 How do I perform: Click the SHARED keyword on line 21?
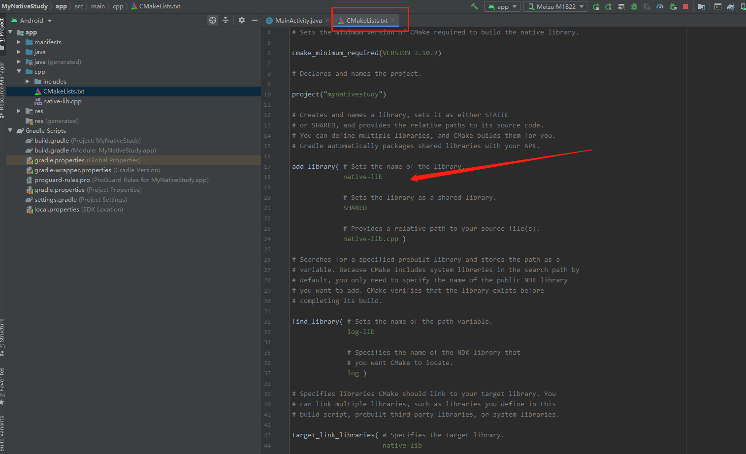[355, 208]
